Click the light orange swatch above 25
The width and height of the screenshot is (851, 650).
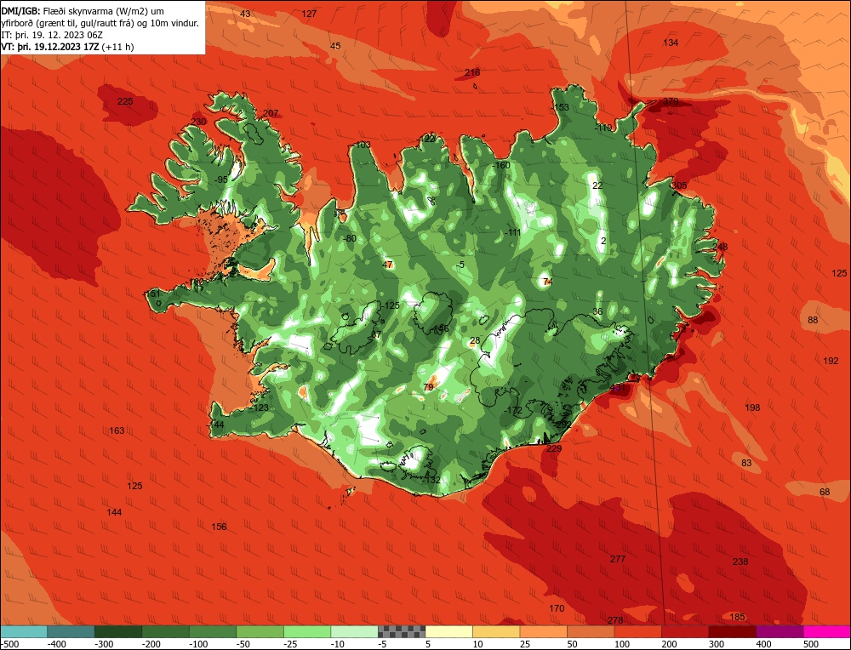pyautogui.click(x=543, y=631)
